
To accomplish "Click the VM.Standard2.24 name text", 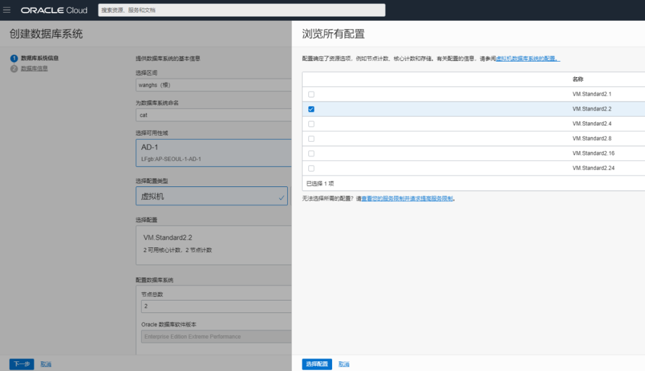I will tap(593, 168).
